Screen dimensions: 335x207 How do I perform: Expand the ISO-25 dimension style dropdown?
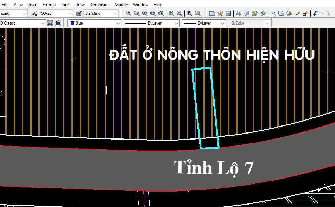(x=70, y=13)
